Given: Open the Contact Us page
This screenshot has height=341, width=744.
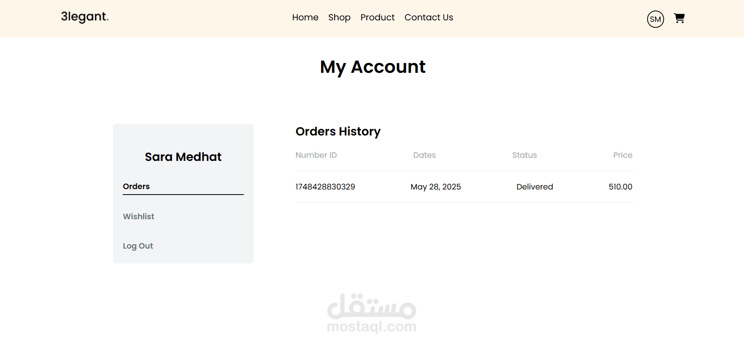Looking at the screenshot, I should click(x=428, y=18).
